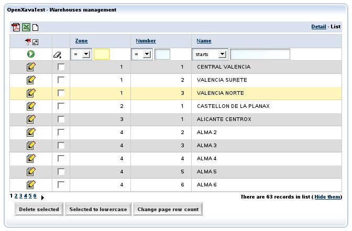
Task: Select the ALMA 4 row checkbox
Action: tap(61, 158)
